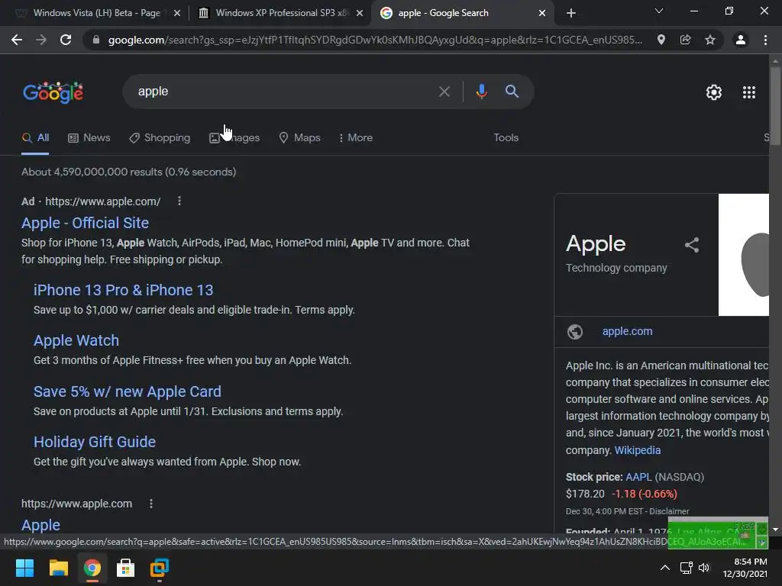Open the Wikipedia source link
This screenshot has width=782, height=586.
point(638,450)
